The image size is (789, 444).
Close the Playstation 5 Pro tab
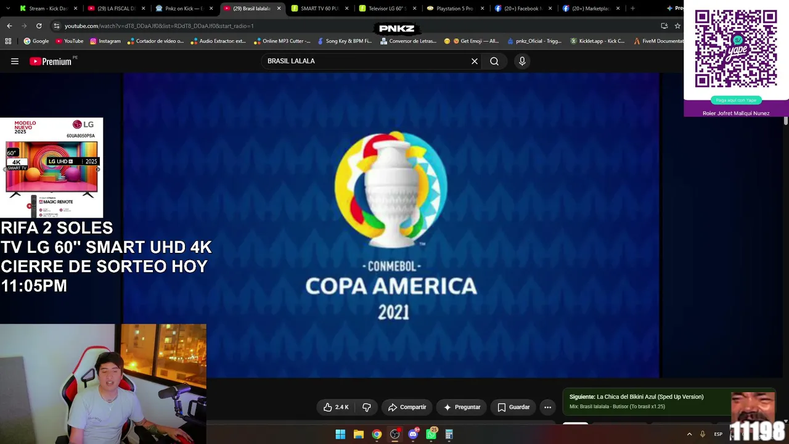[x=482, y=9]
